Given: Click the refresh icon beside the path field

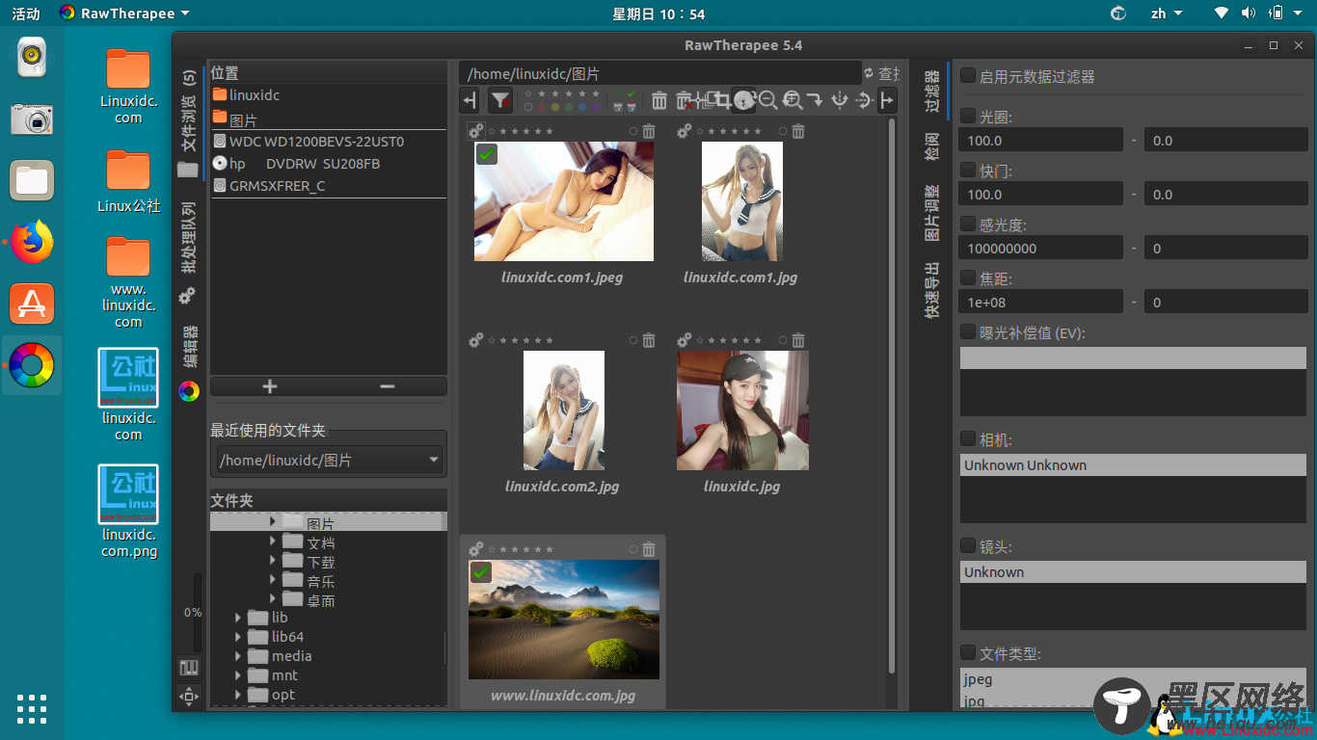Looking at the screenshot, I should point(869,73).
